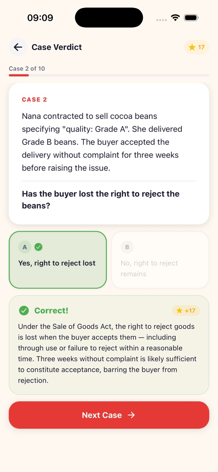The height and width of the screenshot is (472, 218).
Task: Tap the Case 2 of 10 label
Action: [27, 68]
